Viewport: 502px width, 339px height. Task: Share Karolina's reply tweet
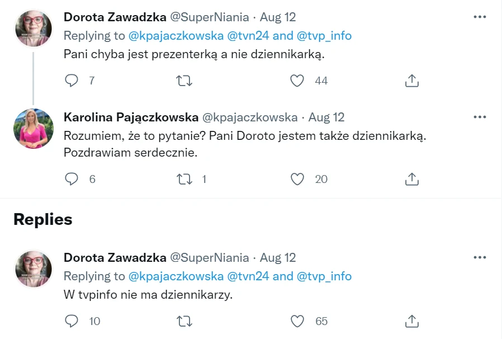(411, 179)
